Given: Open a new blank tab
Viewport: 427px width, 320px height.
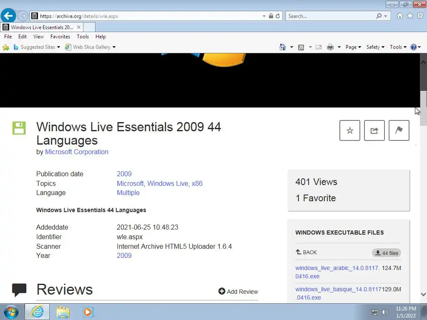Looking at the screenshot, I should (89, 27).
